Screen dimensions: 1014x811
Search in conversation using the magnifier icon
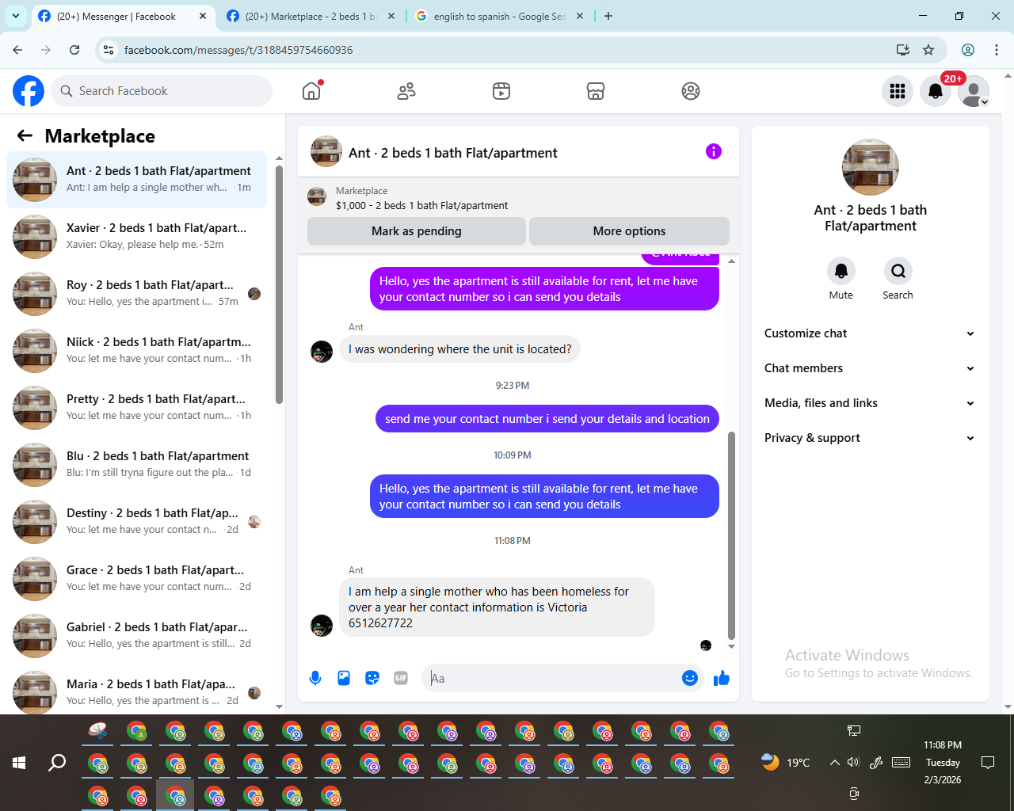click(898, 271)
